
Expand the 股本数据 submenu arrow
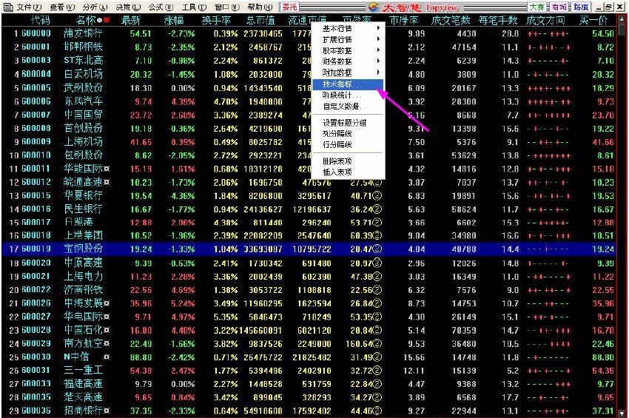378,50
